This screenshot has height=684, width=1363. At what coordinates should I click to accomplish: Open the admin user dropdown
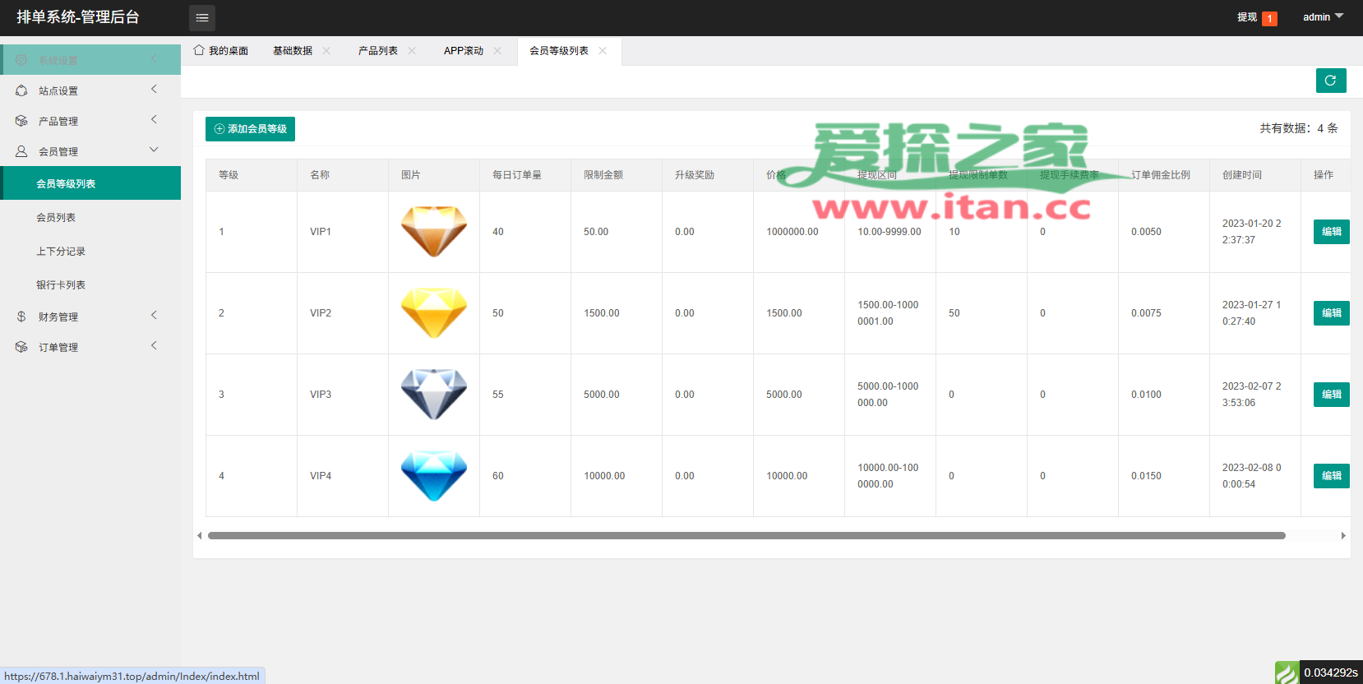[1323, 17]
